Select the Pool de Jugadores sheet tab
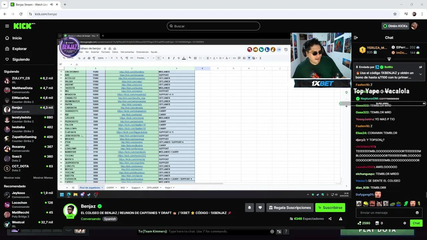Screen dimensions: 427x240 point(91,188)
